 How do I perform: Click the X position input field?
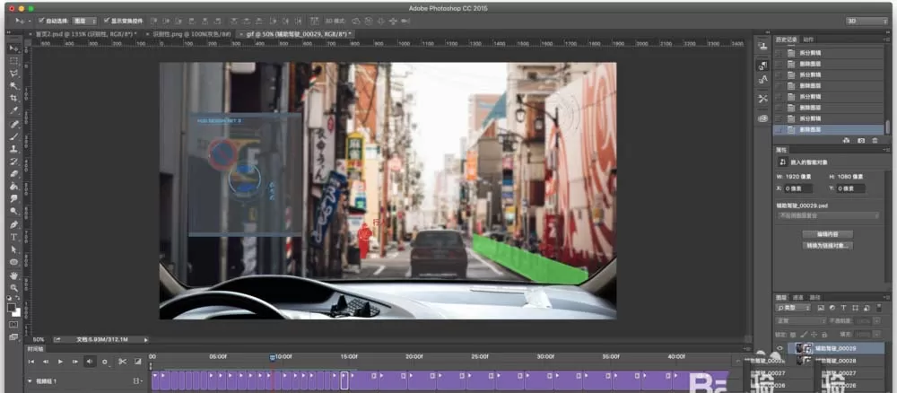click(x=797, y=188)
